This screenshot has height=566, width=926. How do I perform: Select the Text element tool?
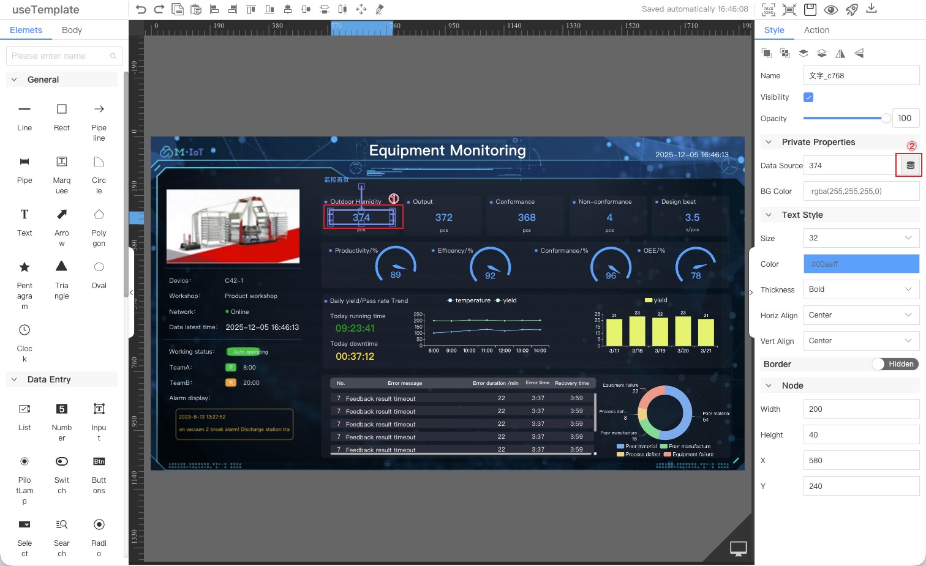(x=24, y=219)
